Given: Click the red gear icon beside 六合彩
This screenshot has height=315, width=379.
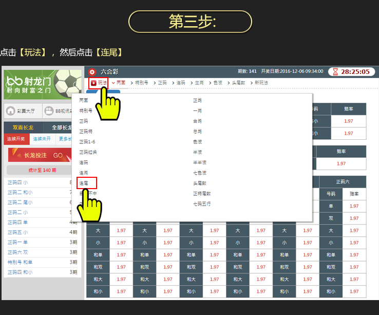Looking at the screenshot, I should tap(92, 72).
